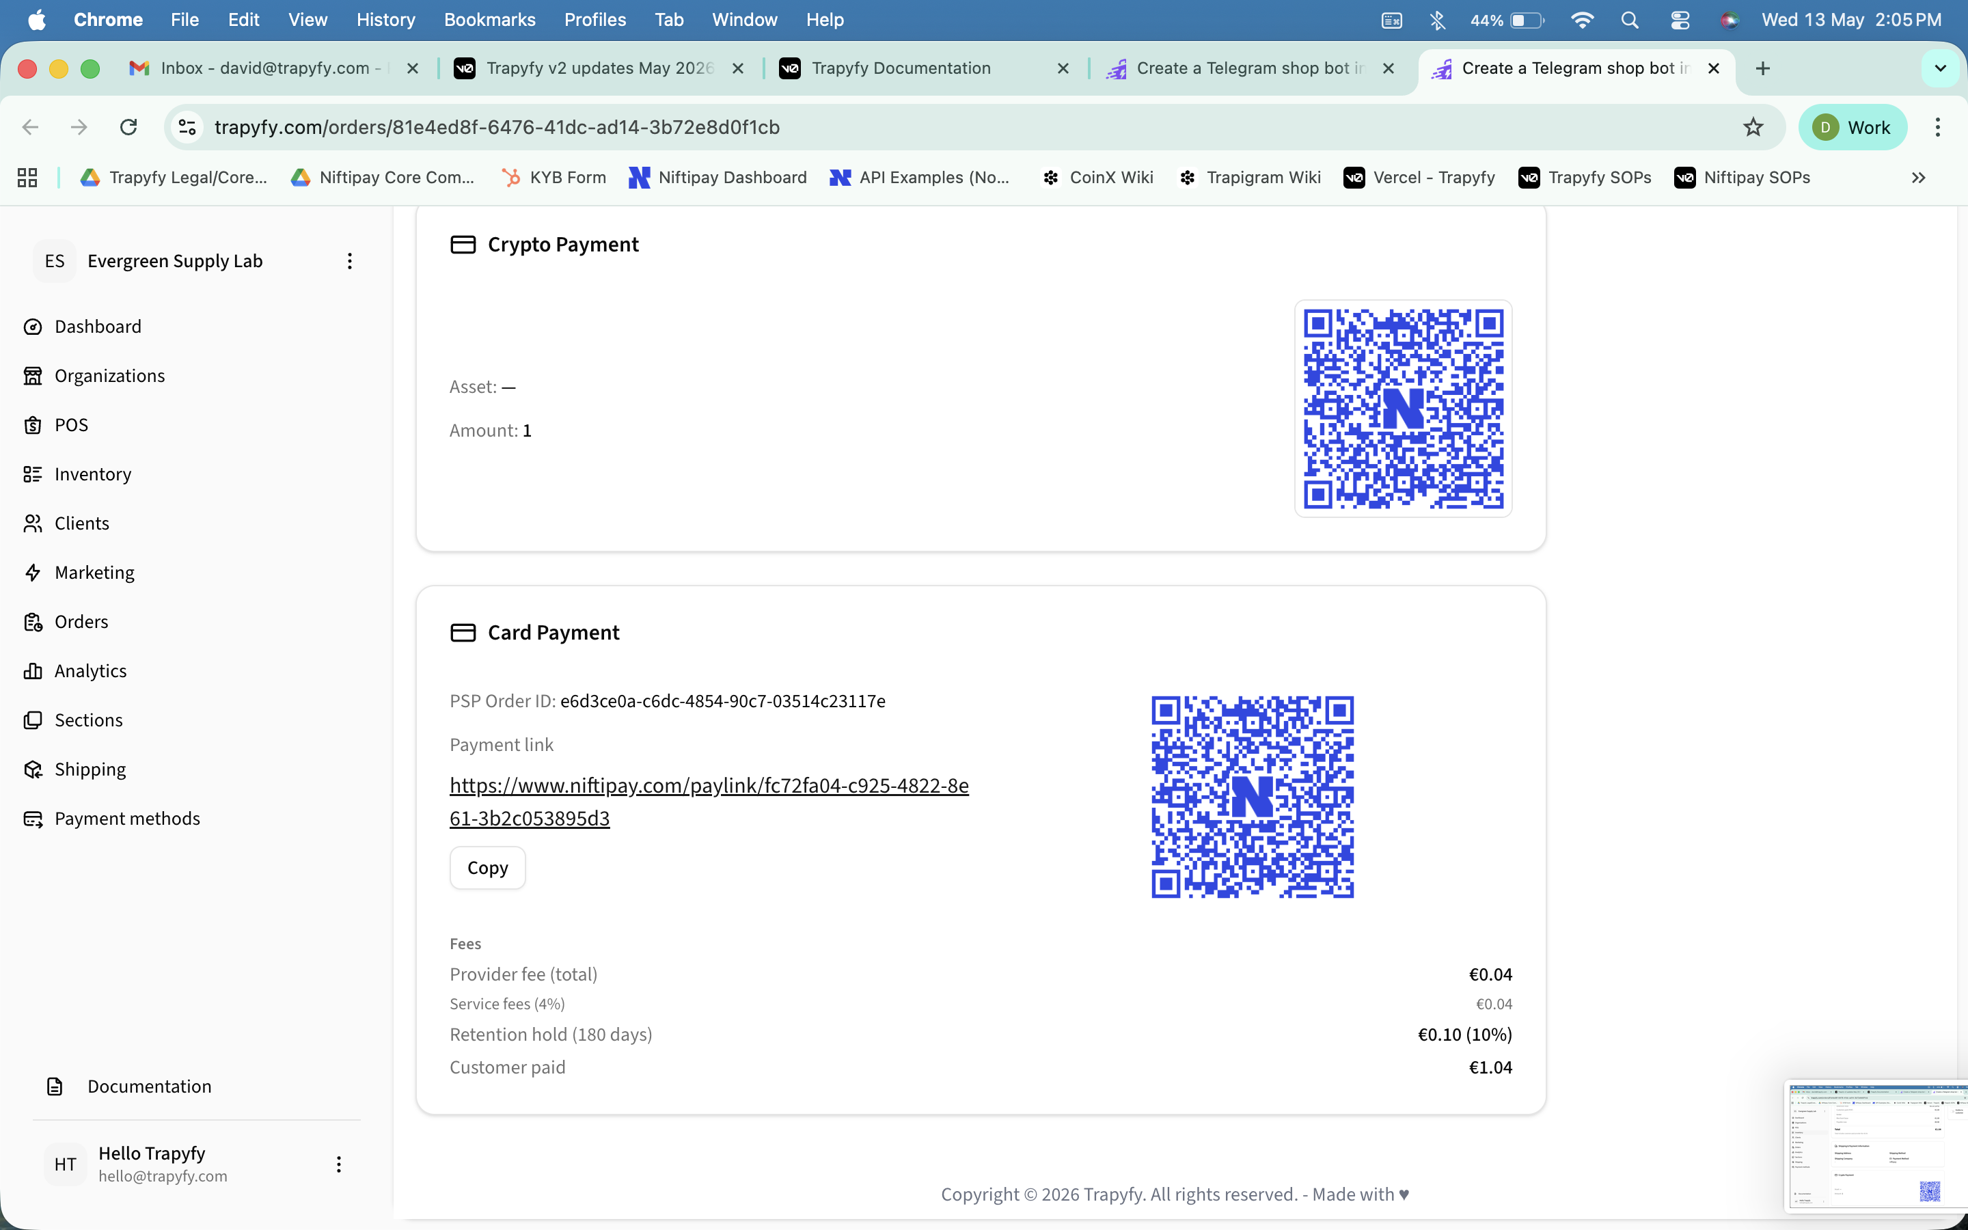Viewport: 1968px width, 1230px height.
Task: Click the Wi-Fi status icon
Action: [x=1582, y=20]
